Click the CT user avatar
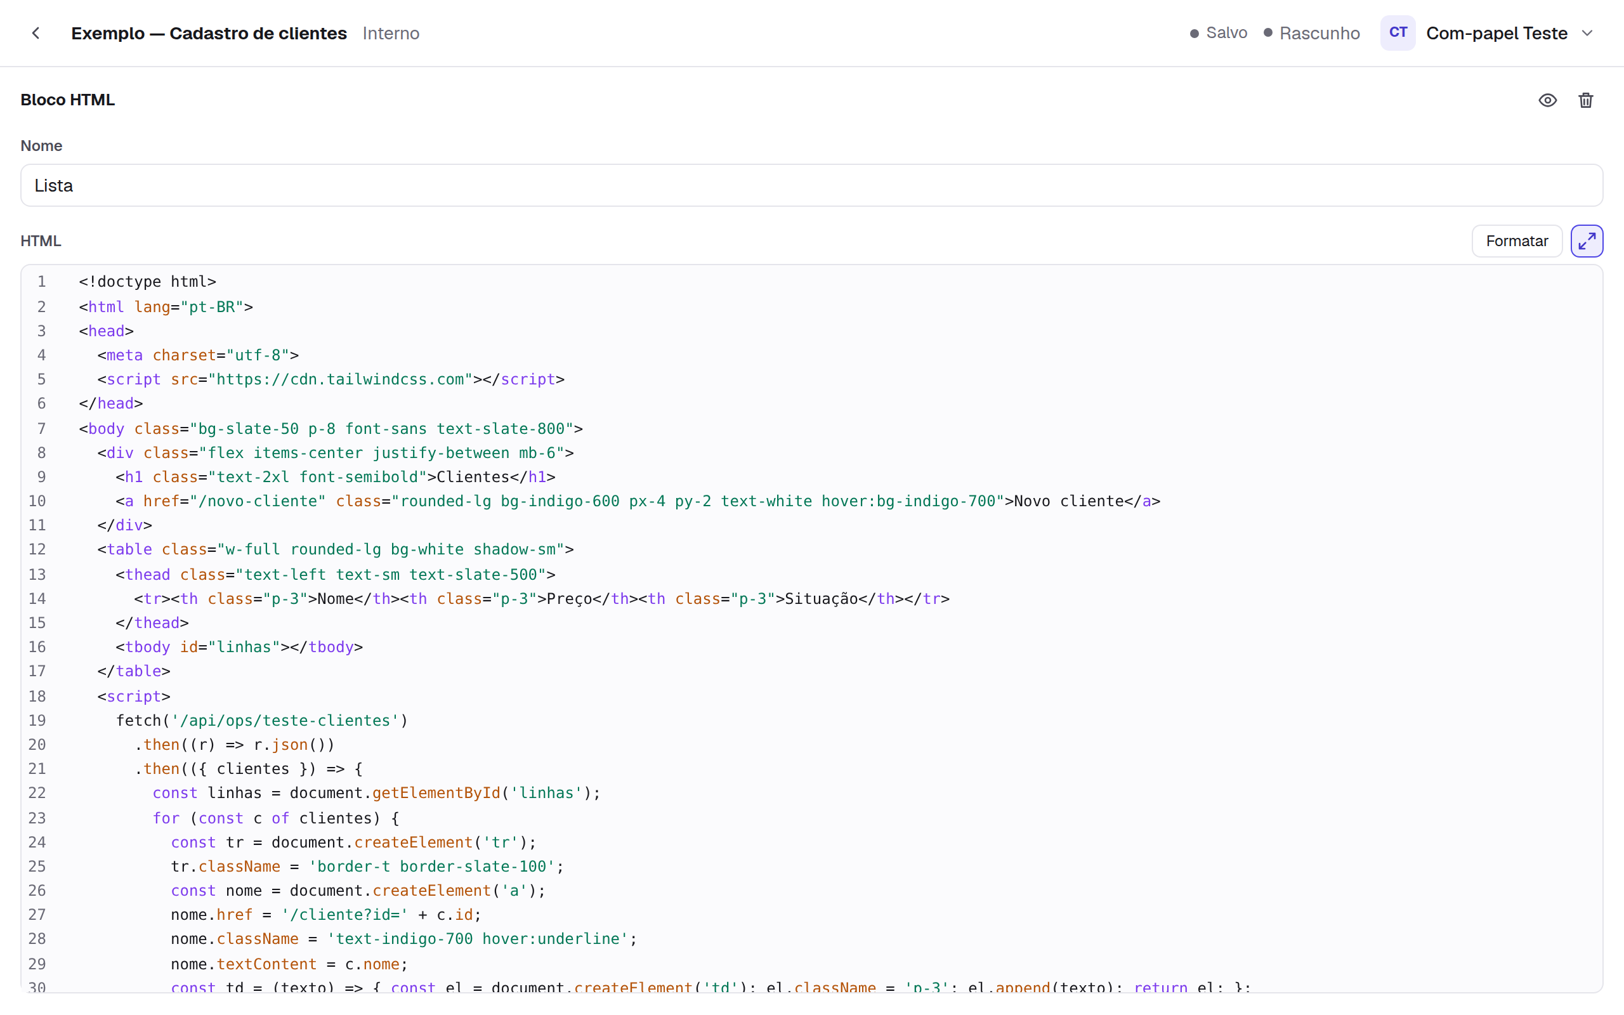This screenshot has width=1624, height=1015. coord(1398,33)
